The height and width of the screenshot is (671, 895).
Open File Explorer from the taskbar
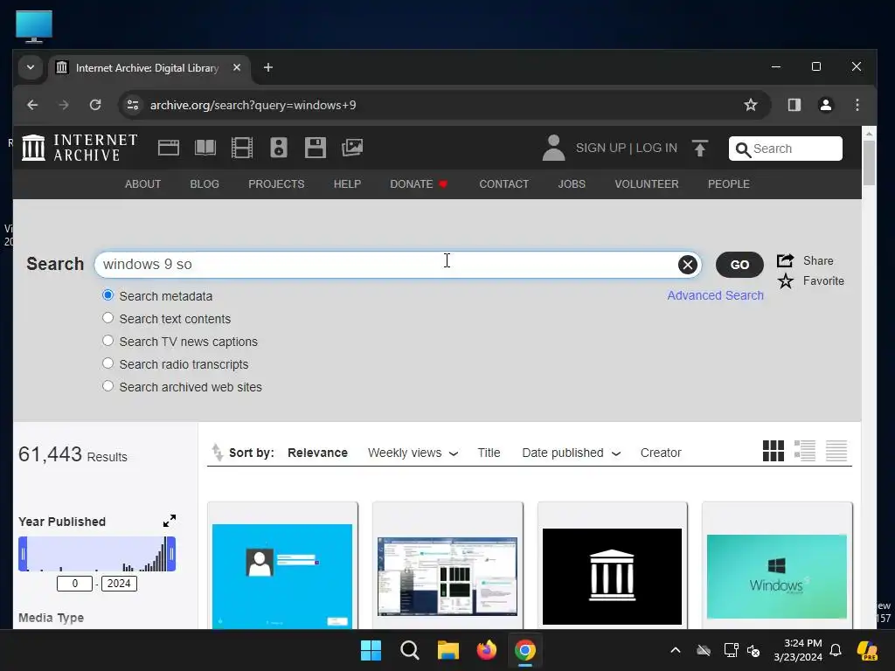coord(448,650)
